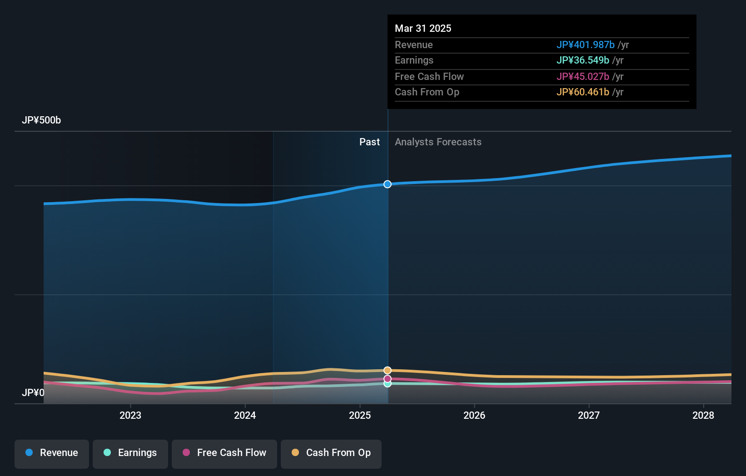The width and height of the screenshot is (746, 476).
Task: Toggle the Earnings legend button
Action: [130, 454]
